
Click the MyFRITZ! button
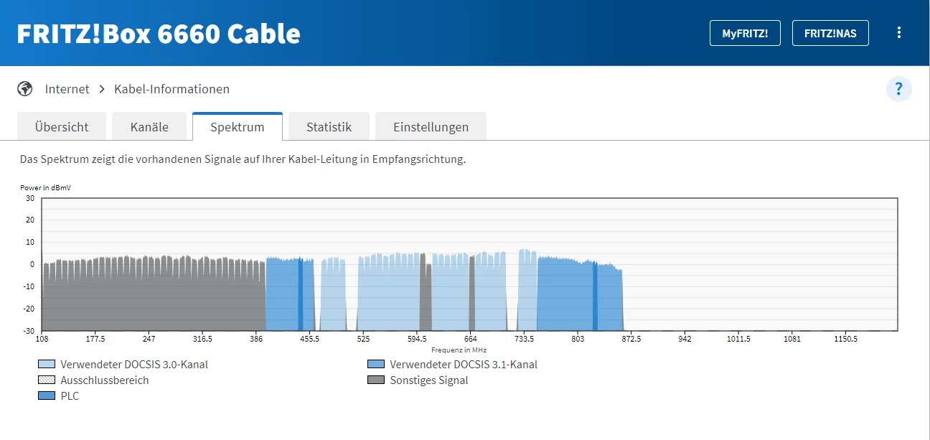coord(745,33)
